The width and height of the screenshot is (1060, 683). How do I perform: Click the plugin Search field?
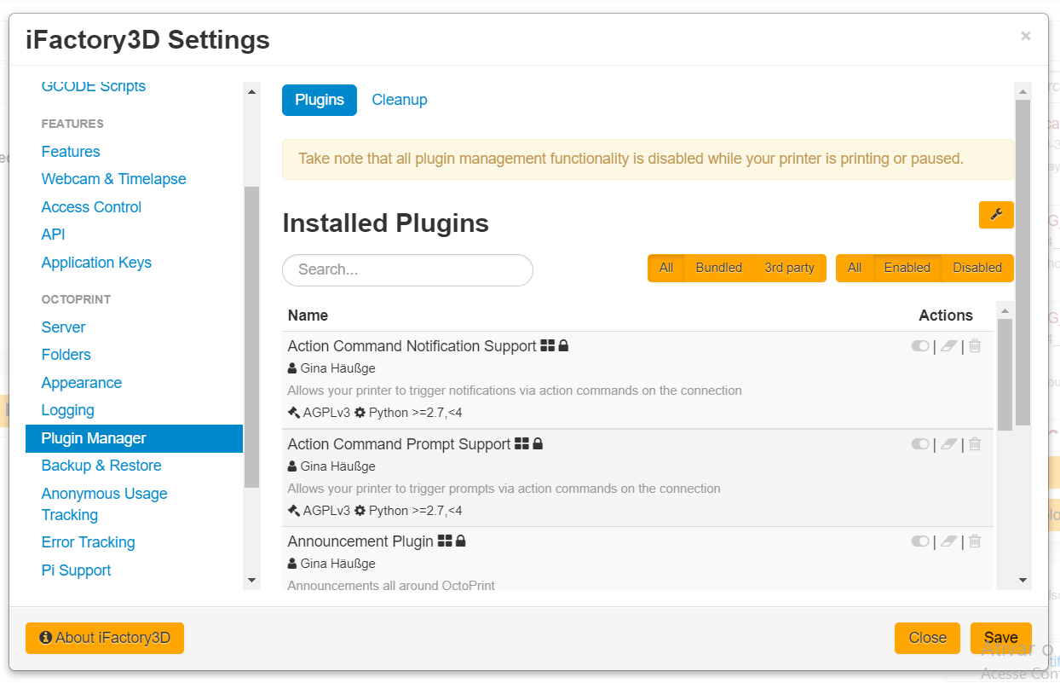coord(407,269)
